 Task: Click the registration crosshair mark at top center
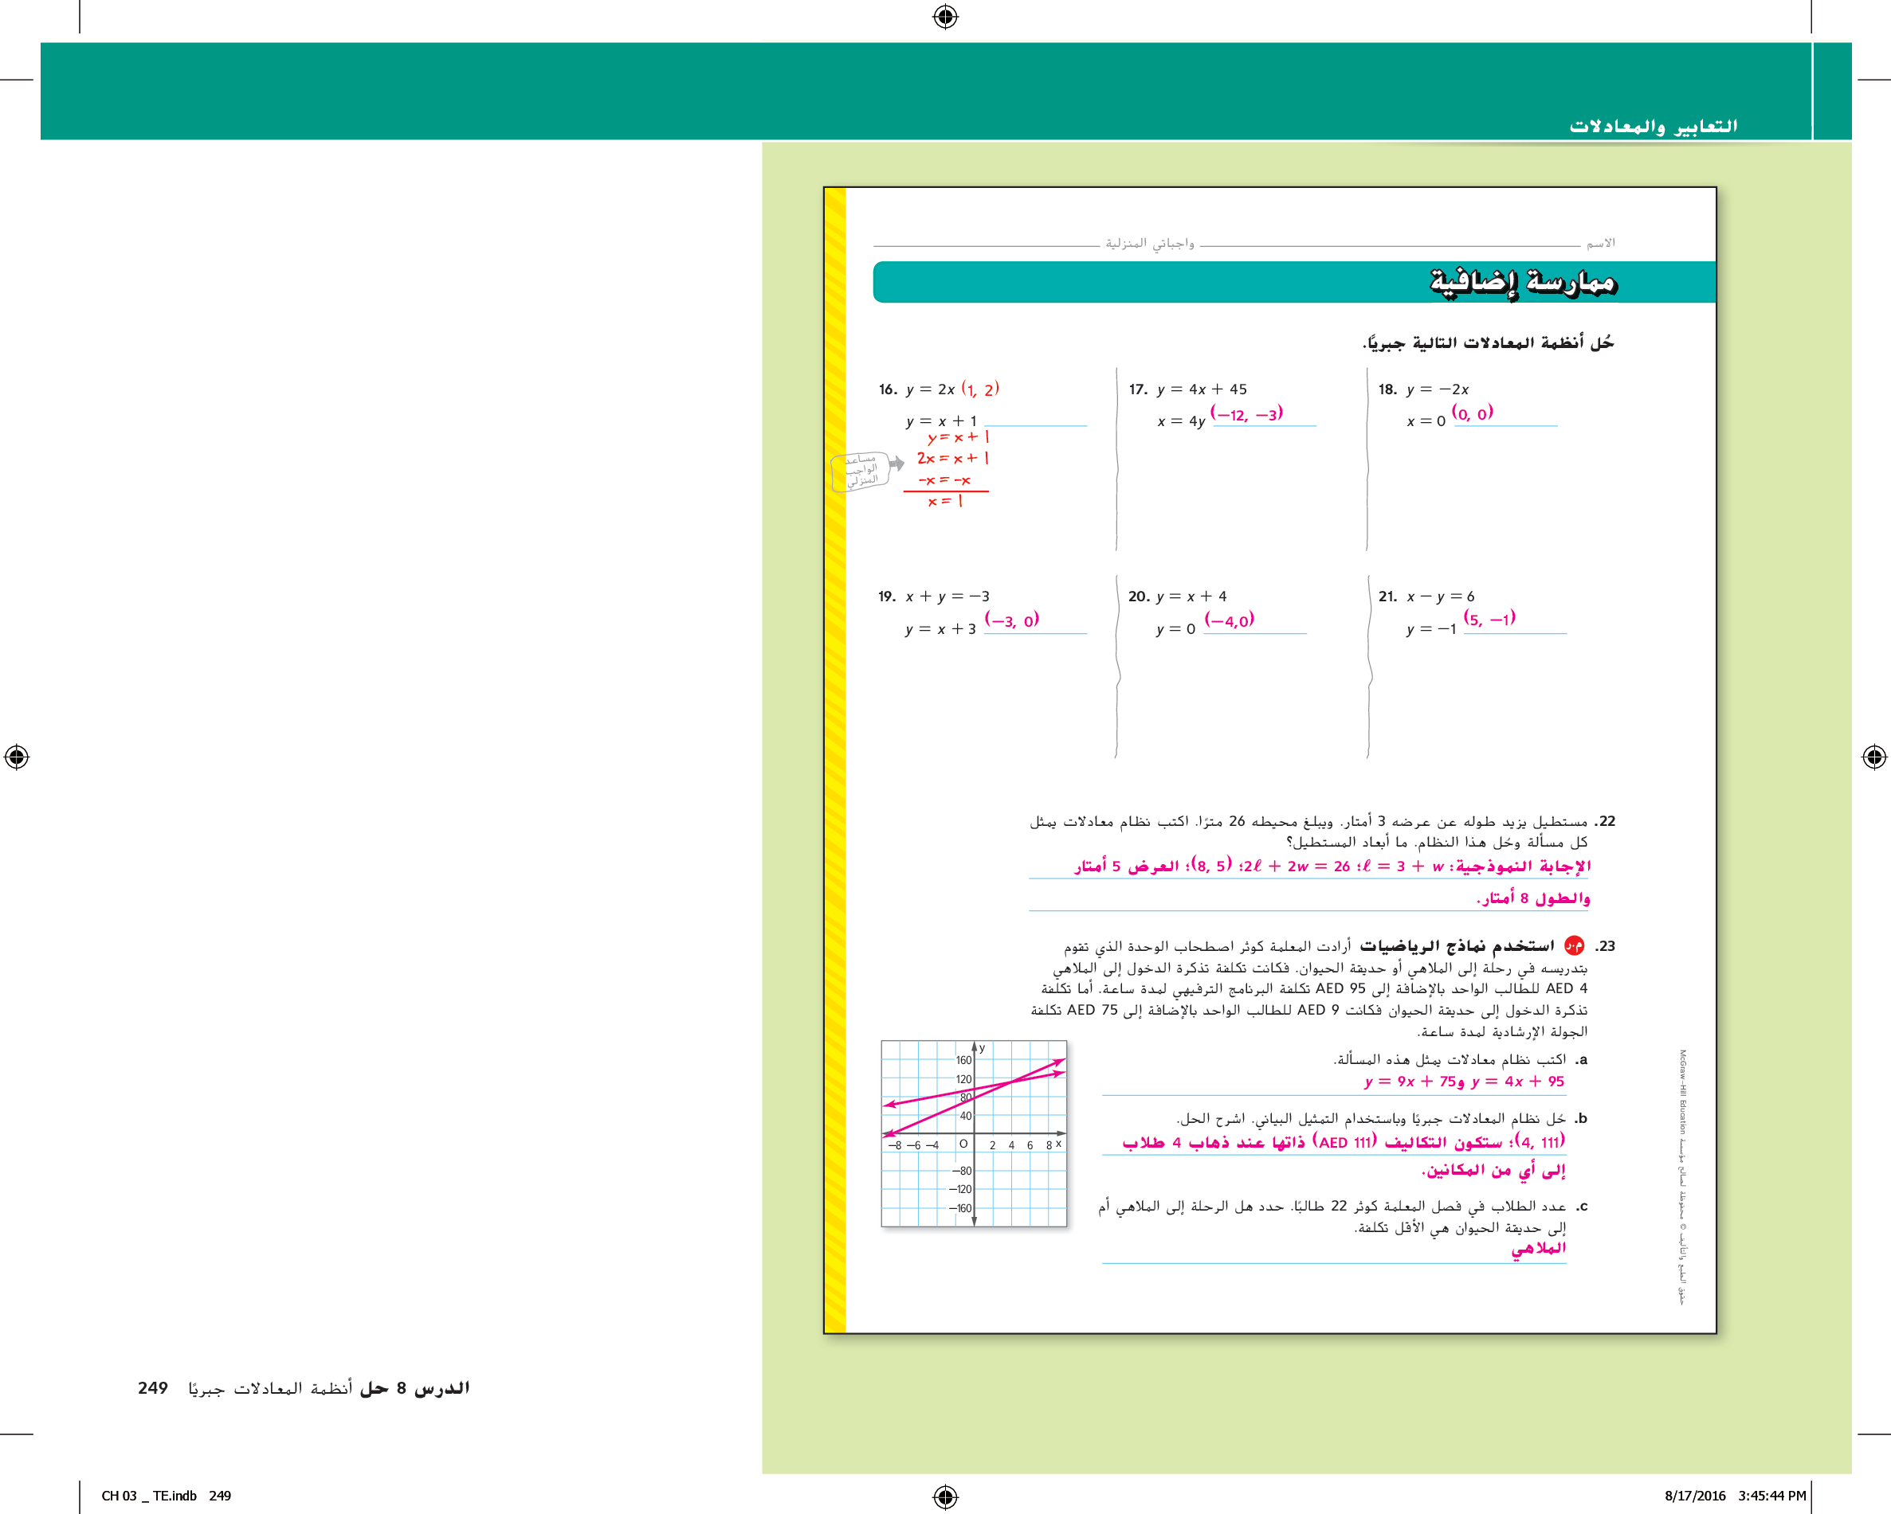pyautogui.click(x=945, y=17)
